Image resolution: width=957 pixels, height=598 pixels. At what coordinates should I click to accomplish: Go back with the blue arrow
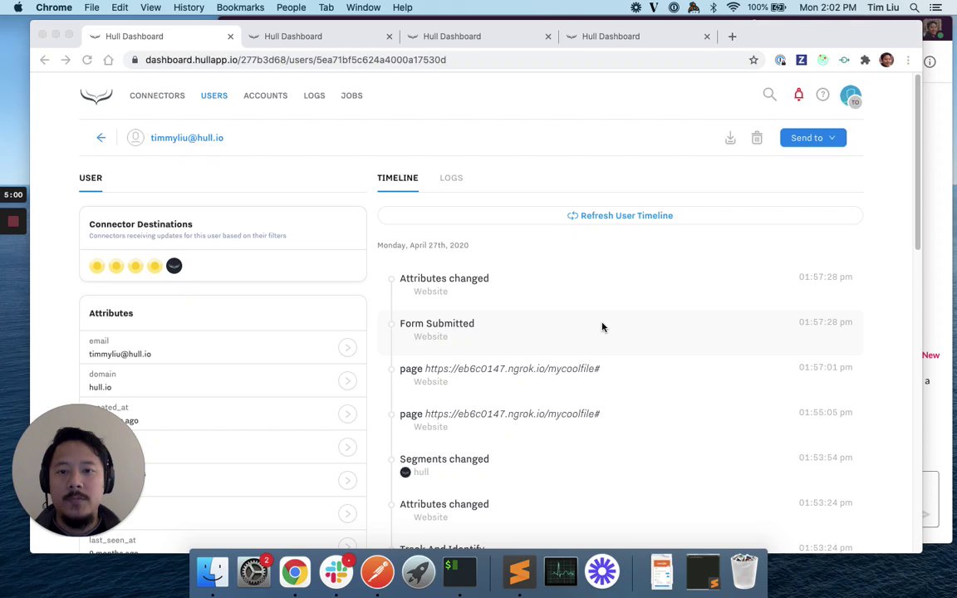[101, 138]
